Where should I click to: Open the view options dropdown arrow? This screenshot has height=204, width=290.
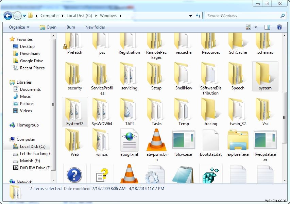click(256, 27)
